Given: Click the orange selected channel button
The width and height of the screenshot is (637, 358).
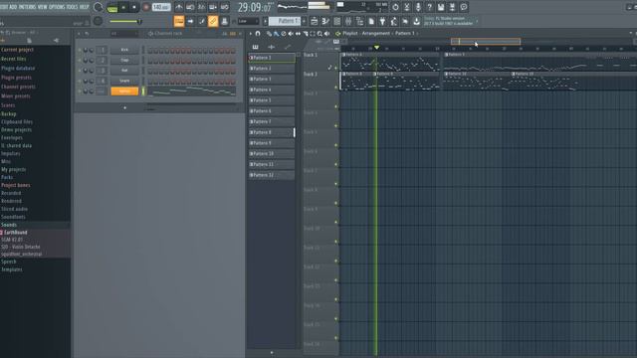Looking at the screenshot, I should (124, 91).
